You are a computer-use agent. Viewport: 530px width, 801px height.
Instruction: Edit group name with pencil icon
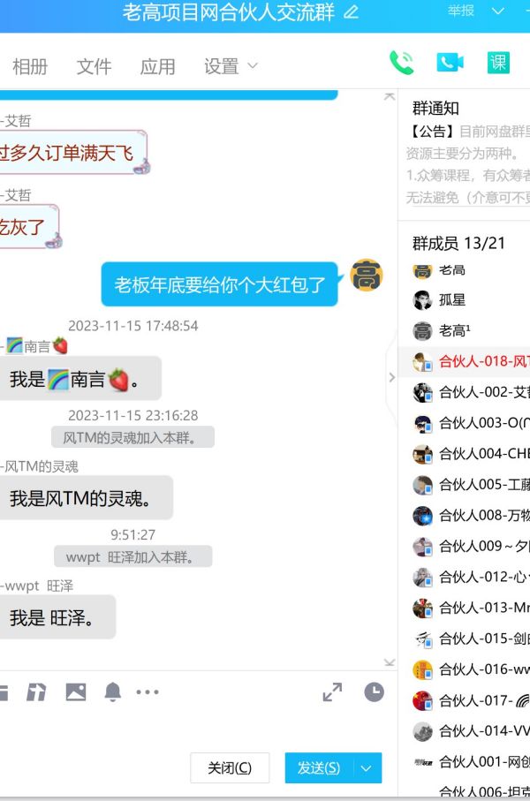(351, 12)
